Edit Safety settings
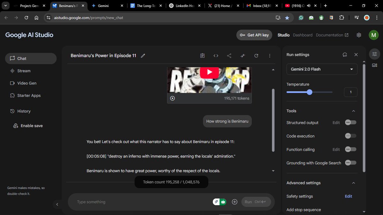 tap(349, 196)
